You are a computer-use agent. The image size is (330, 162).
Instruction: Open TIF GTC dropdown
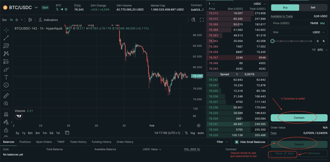coord(323,50)
